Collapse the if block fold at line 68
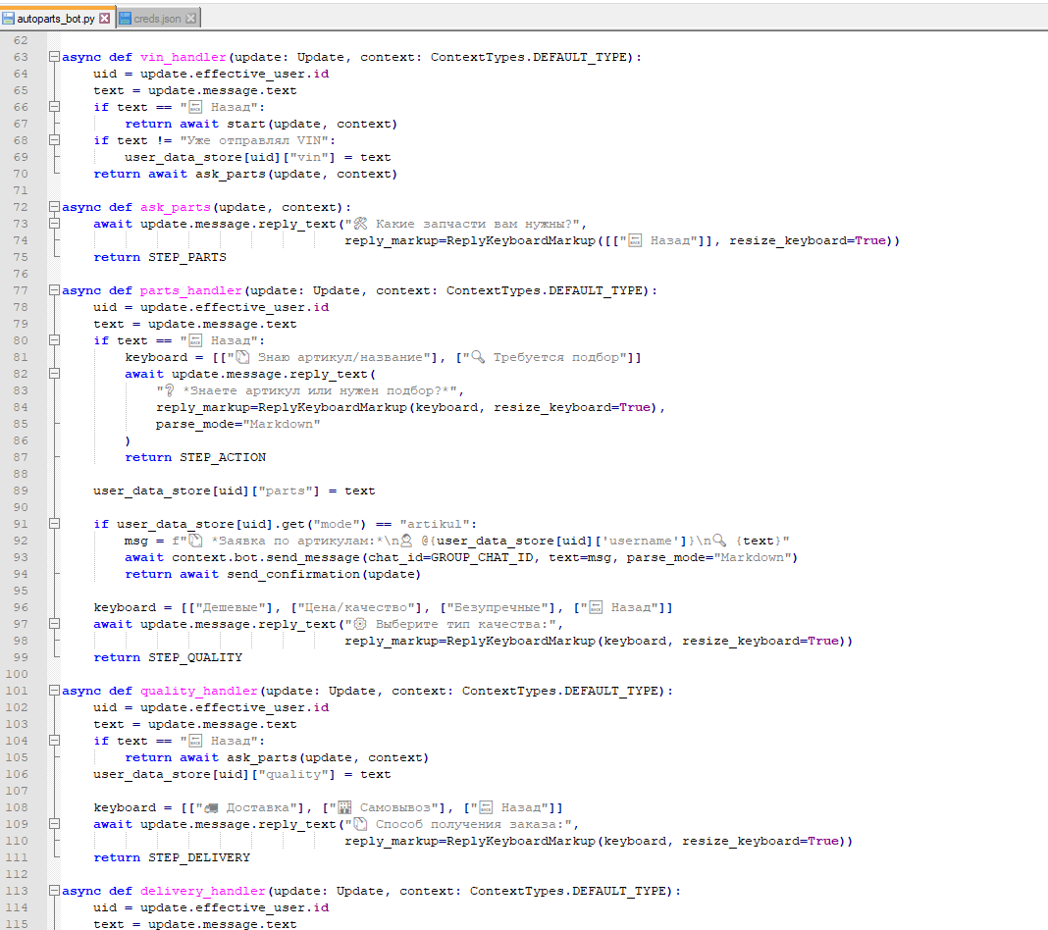This screenshot has width=1048, height=930. (x=54, y=140)
